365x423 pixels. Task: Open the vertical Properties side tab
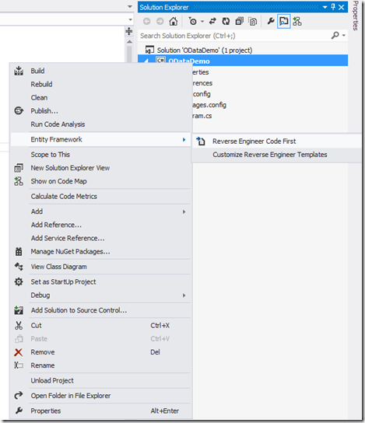356,16
